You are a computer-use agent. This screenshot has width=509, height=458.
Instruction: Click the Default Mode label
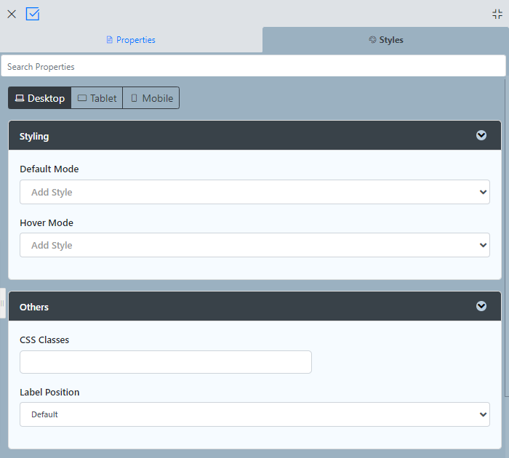pyautogui.click(x=49, y=169)
